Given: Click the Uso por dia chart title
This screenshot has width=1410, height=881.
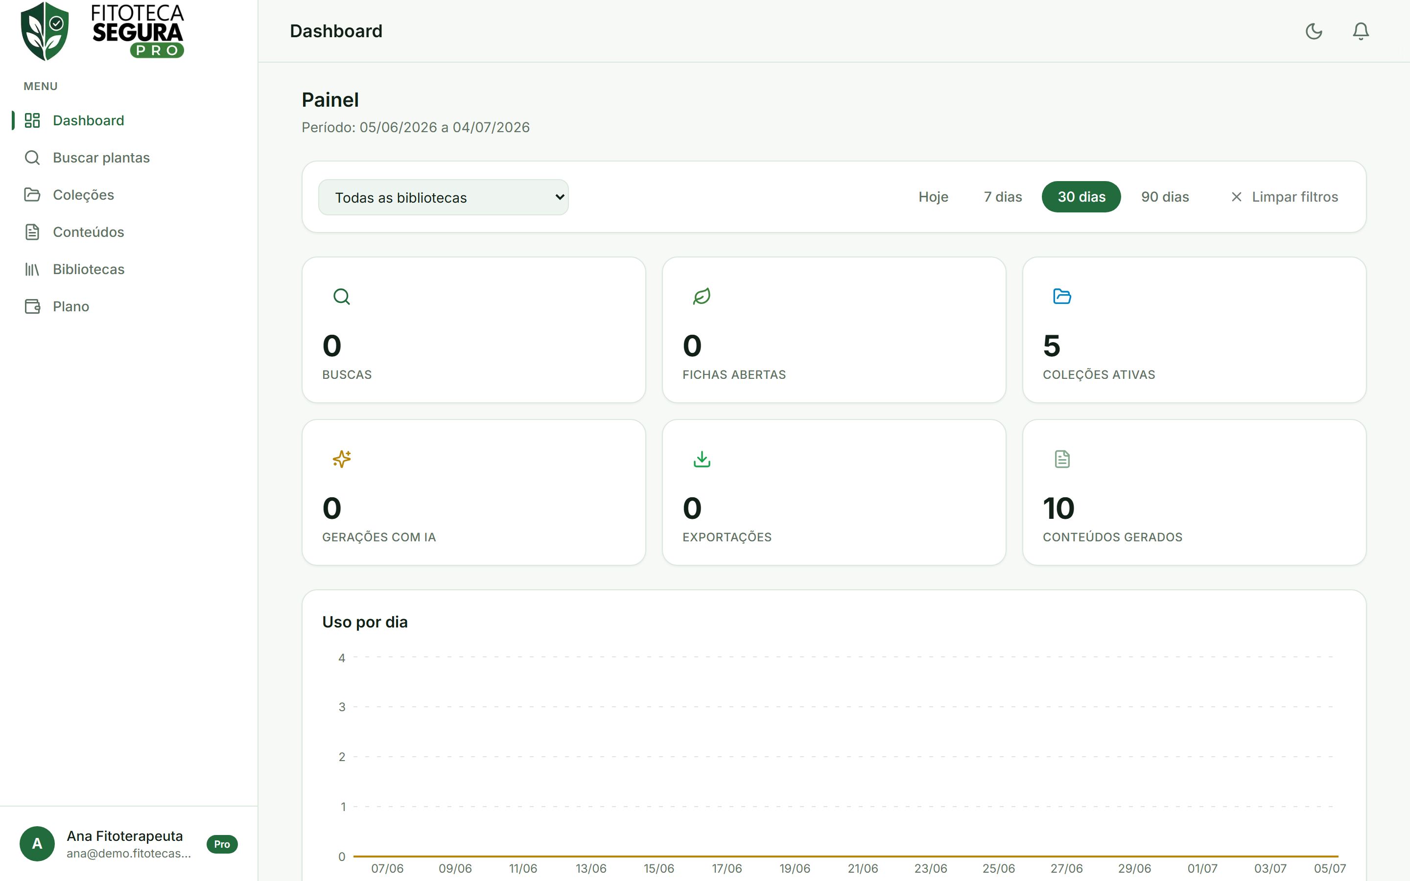Looking at the screenshot, I should (x=365, y=622).
